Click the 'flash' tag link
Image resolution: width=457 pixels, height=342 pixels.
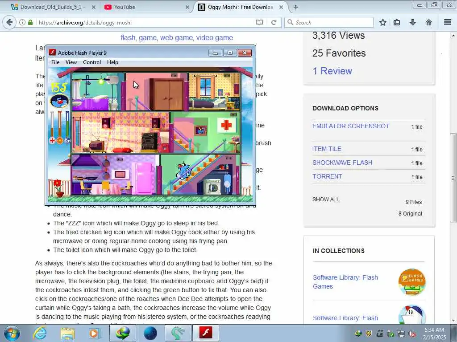coord(128,38)
